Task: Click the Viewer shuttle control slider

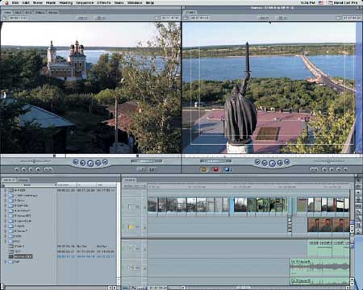Action: tap(35, 161)
